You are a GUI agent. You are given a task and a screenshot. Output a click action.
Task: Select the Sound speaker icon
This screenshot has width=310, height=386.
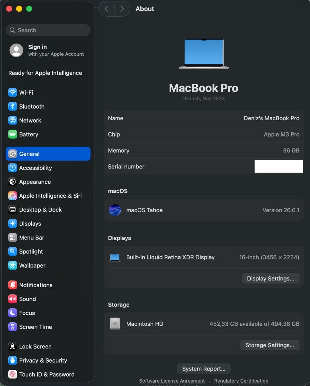click(x=12, y=299)
